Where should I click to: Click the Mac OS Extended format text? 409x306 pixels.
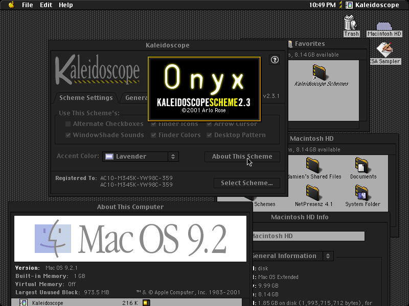(278, 277)
